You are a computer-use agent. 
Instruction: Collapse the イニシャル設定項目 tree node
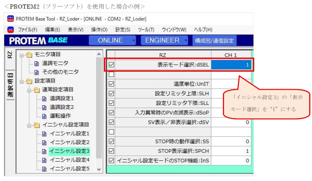29,126
